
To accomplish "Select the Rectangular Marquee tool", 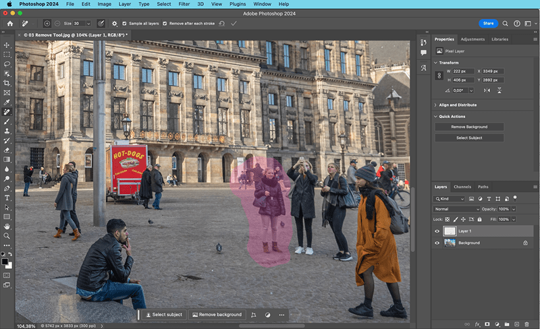I will tap(7, 55).
